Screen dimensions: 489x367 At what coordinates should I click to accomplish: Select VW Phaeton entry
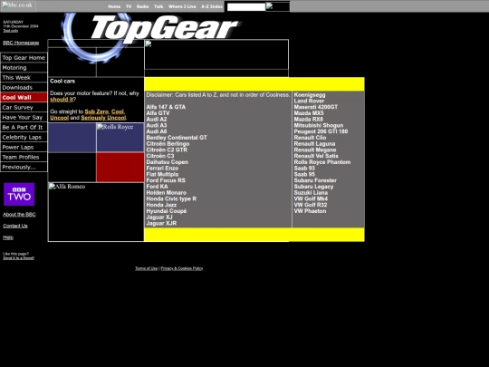[x=310, y=211]
